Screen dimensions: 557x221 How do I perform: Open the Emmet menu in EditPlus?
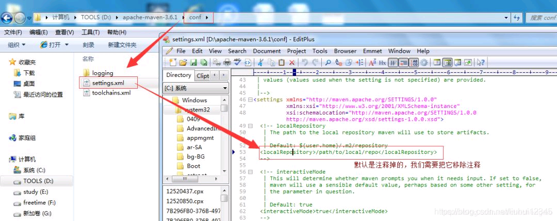pyautogui.click(x=372, y=51)
